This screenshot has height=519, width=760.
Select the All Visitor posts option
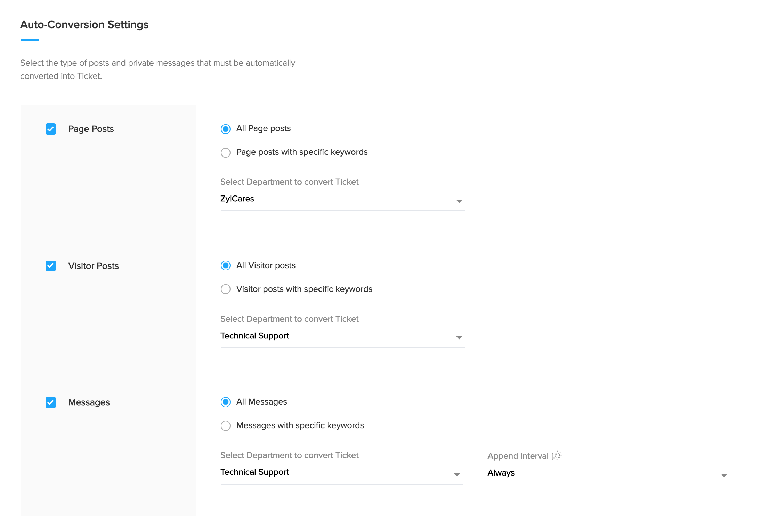coord(226,266)
